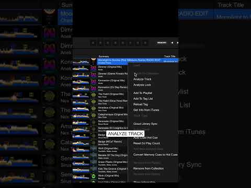
Task: Select the Kick The Groove track row
Action: [x=125, y=170]
